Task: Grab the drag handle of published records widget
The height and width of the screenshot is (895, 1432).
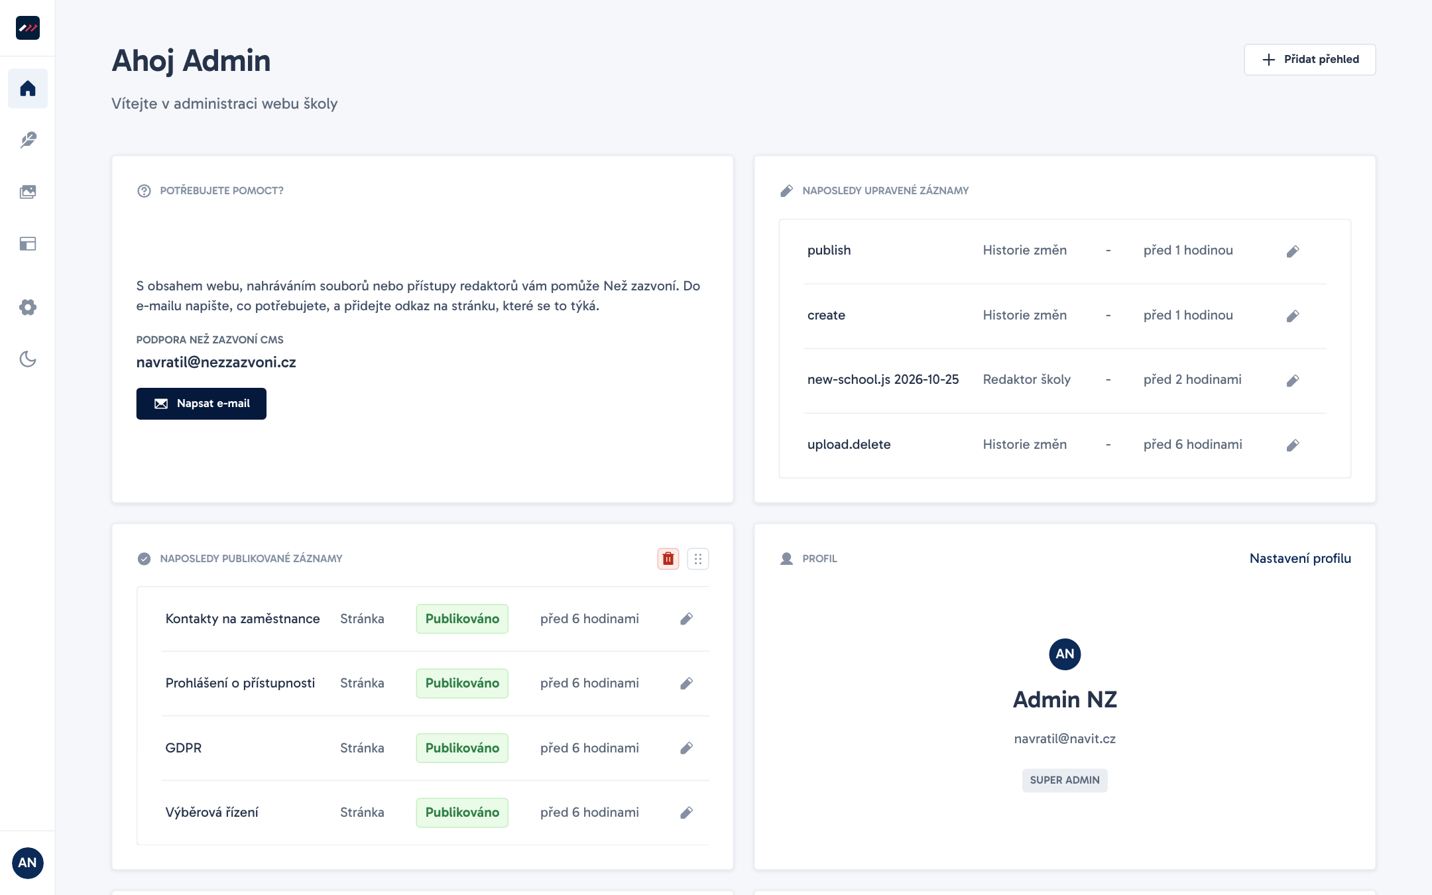Action: tap(698, 559)
